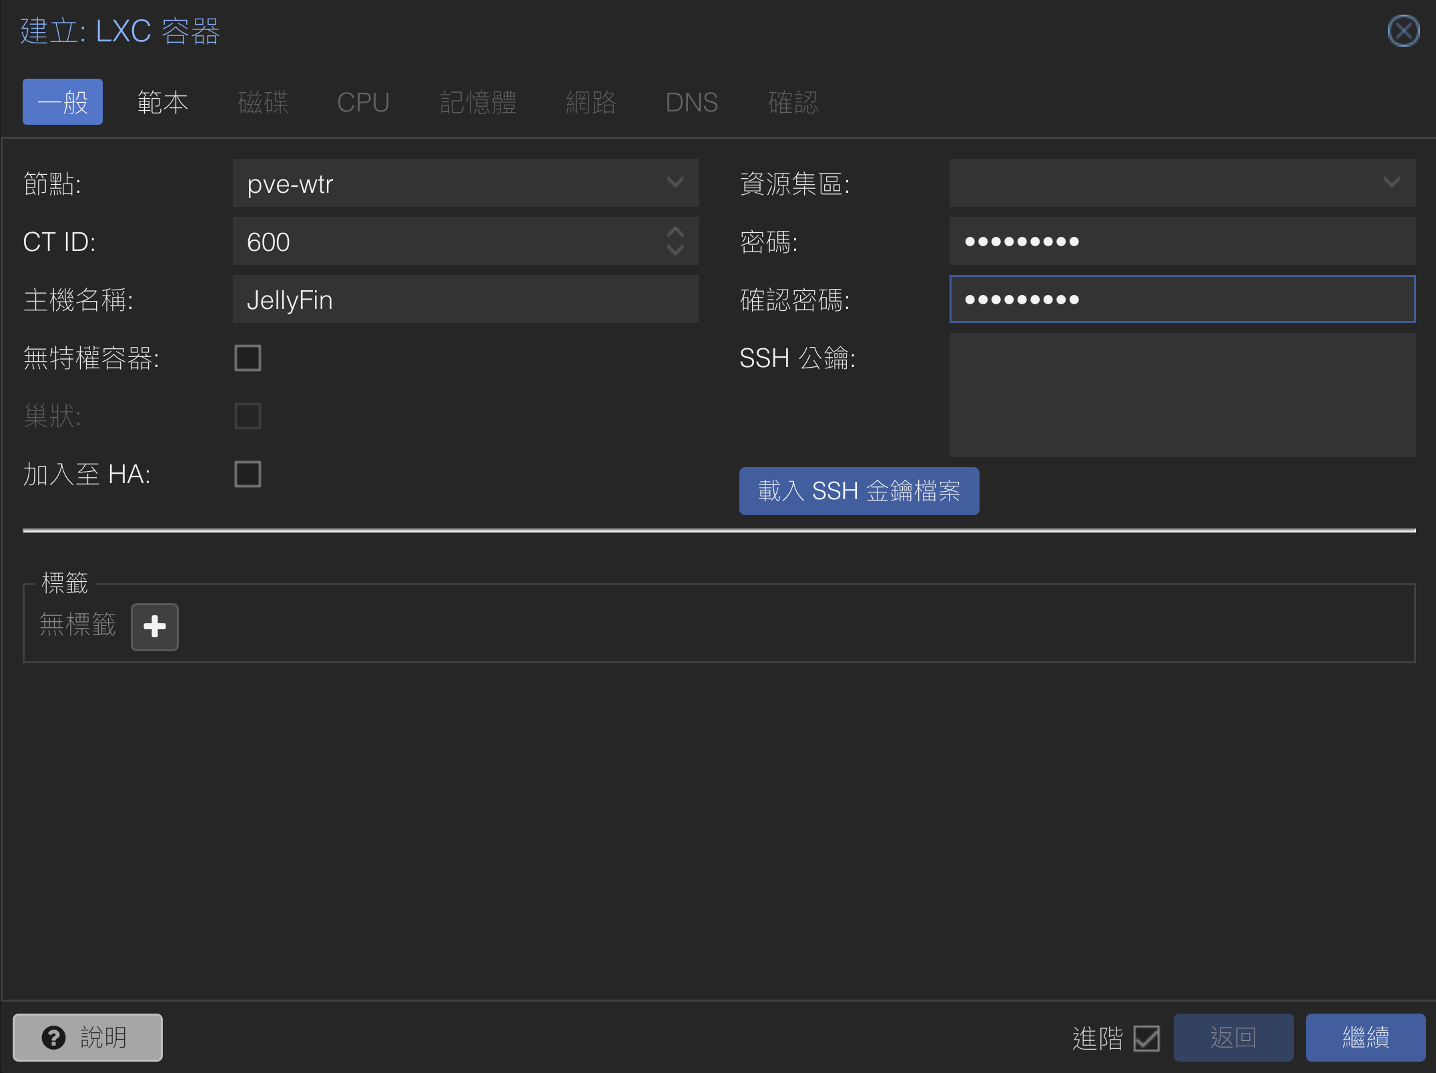Click the 說明 help question-mark button
The width and height of the screenshot is (1436, 1073).
point(87,1037)
